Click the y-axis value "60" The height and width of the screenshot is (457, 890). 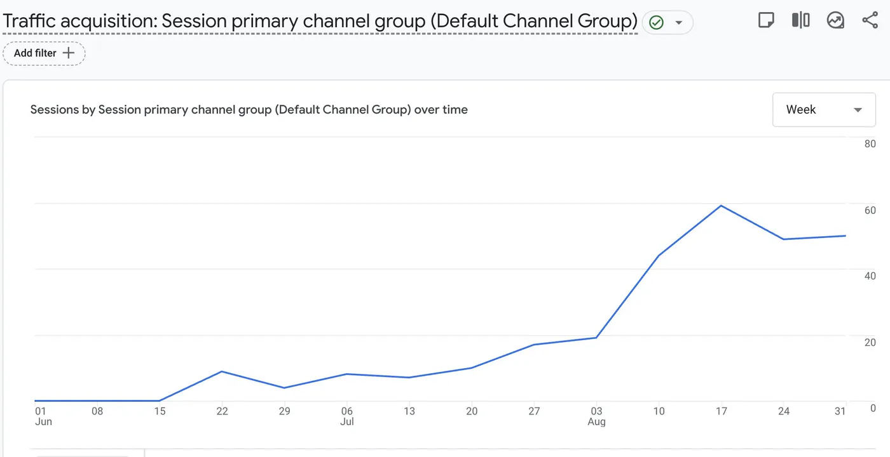(x=870, y=210)
